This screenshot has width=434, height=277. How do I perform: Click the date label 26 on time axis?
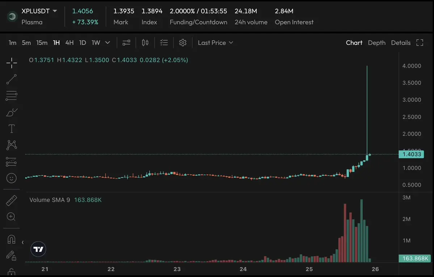coord(375,269)
